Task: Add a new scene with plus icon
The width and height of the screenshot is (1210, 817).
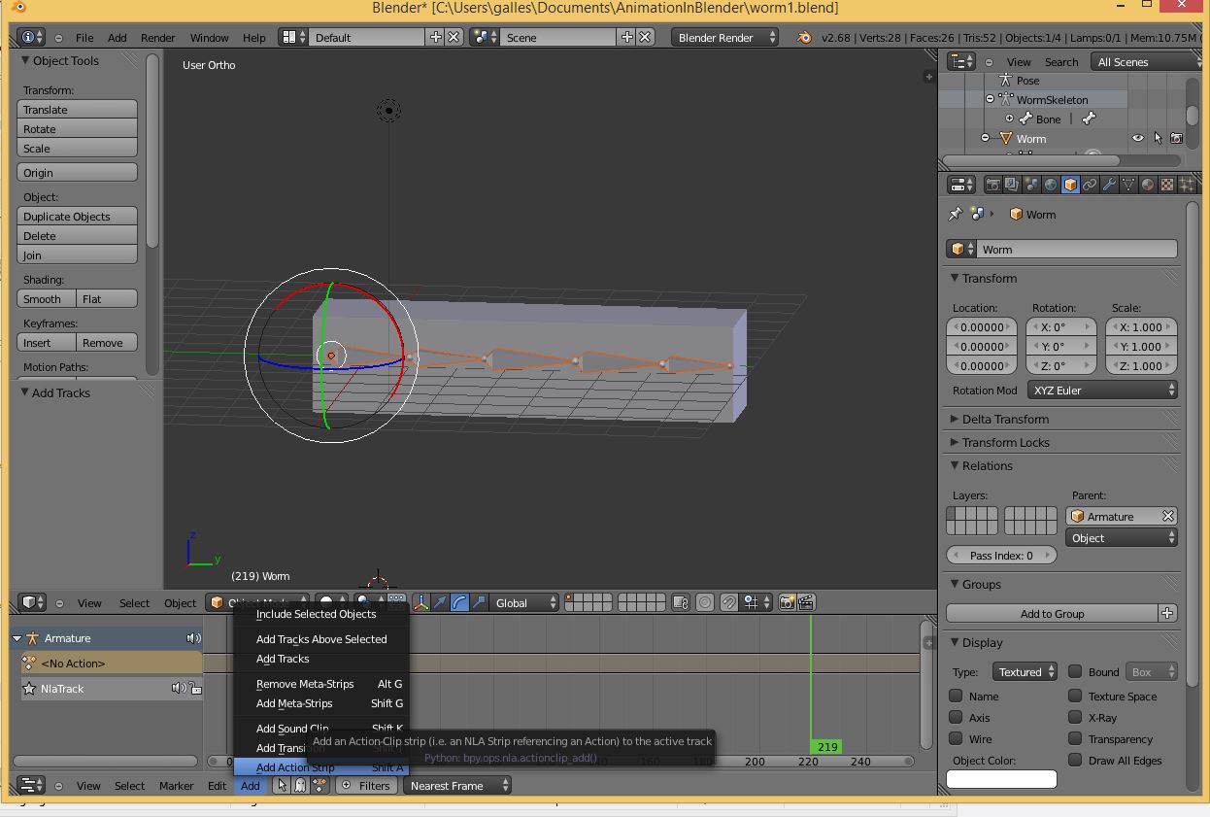Action: coord(627,38)
